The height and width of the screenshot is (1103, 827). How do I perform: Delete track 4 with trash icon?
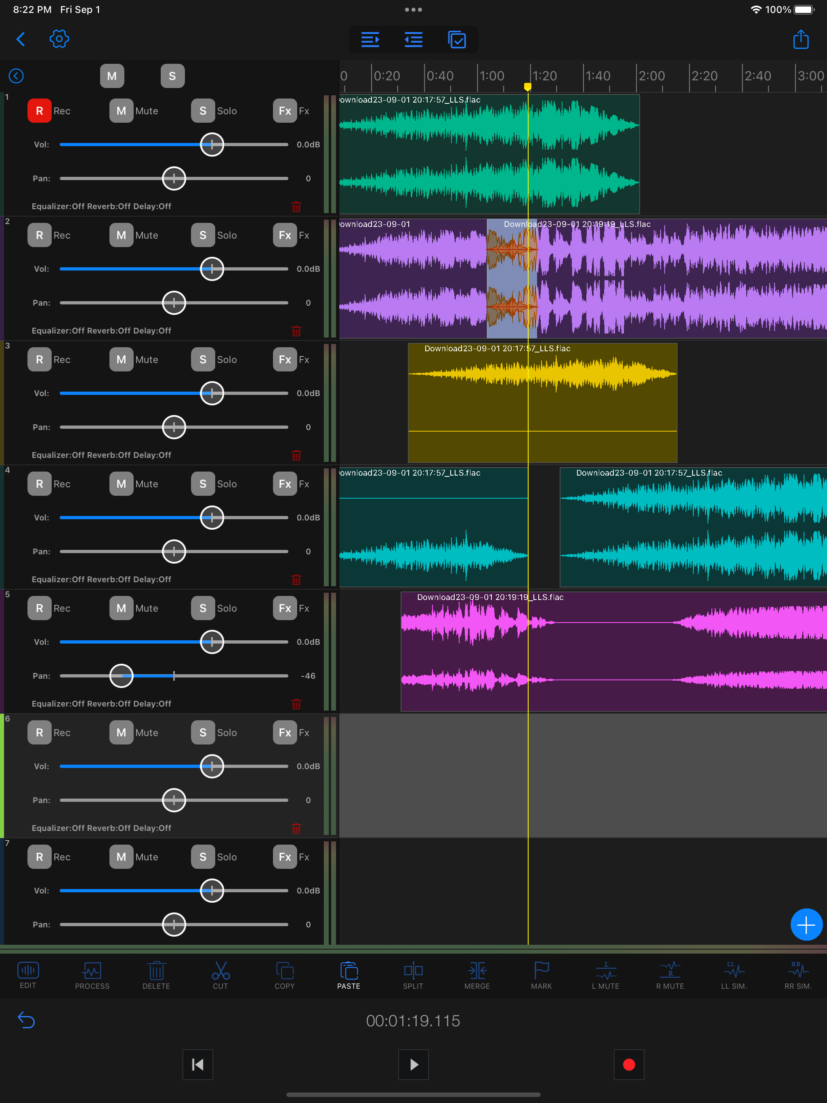[296, 579]
